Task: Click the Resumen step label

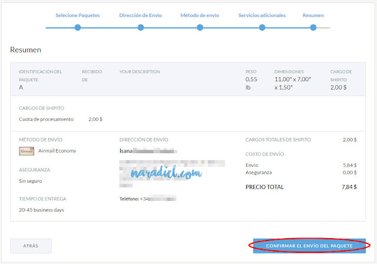Action: click(x=313, y=15)
